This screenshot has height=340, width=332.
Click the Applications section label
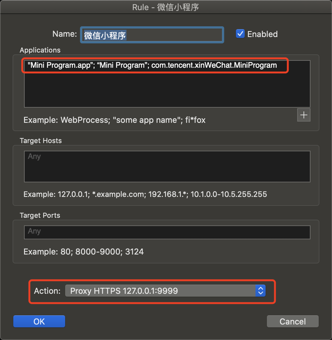[40, 50]
